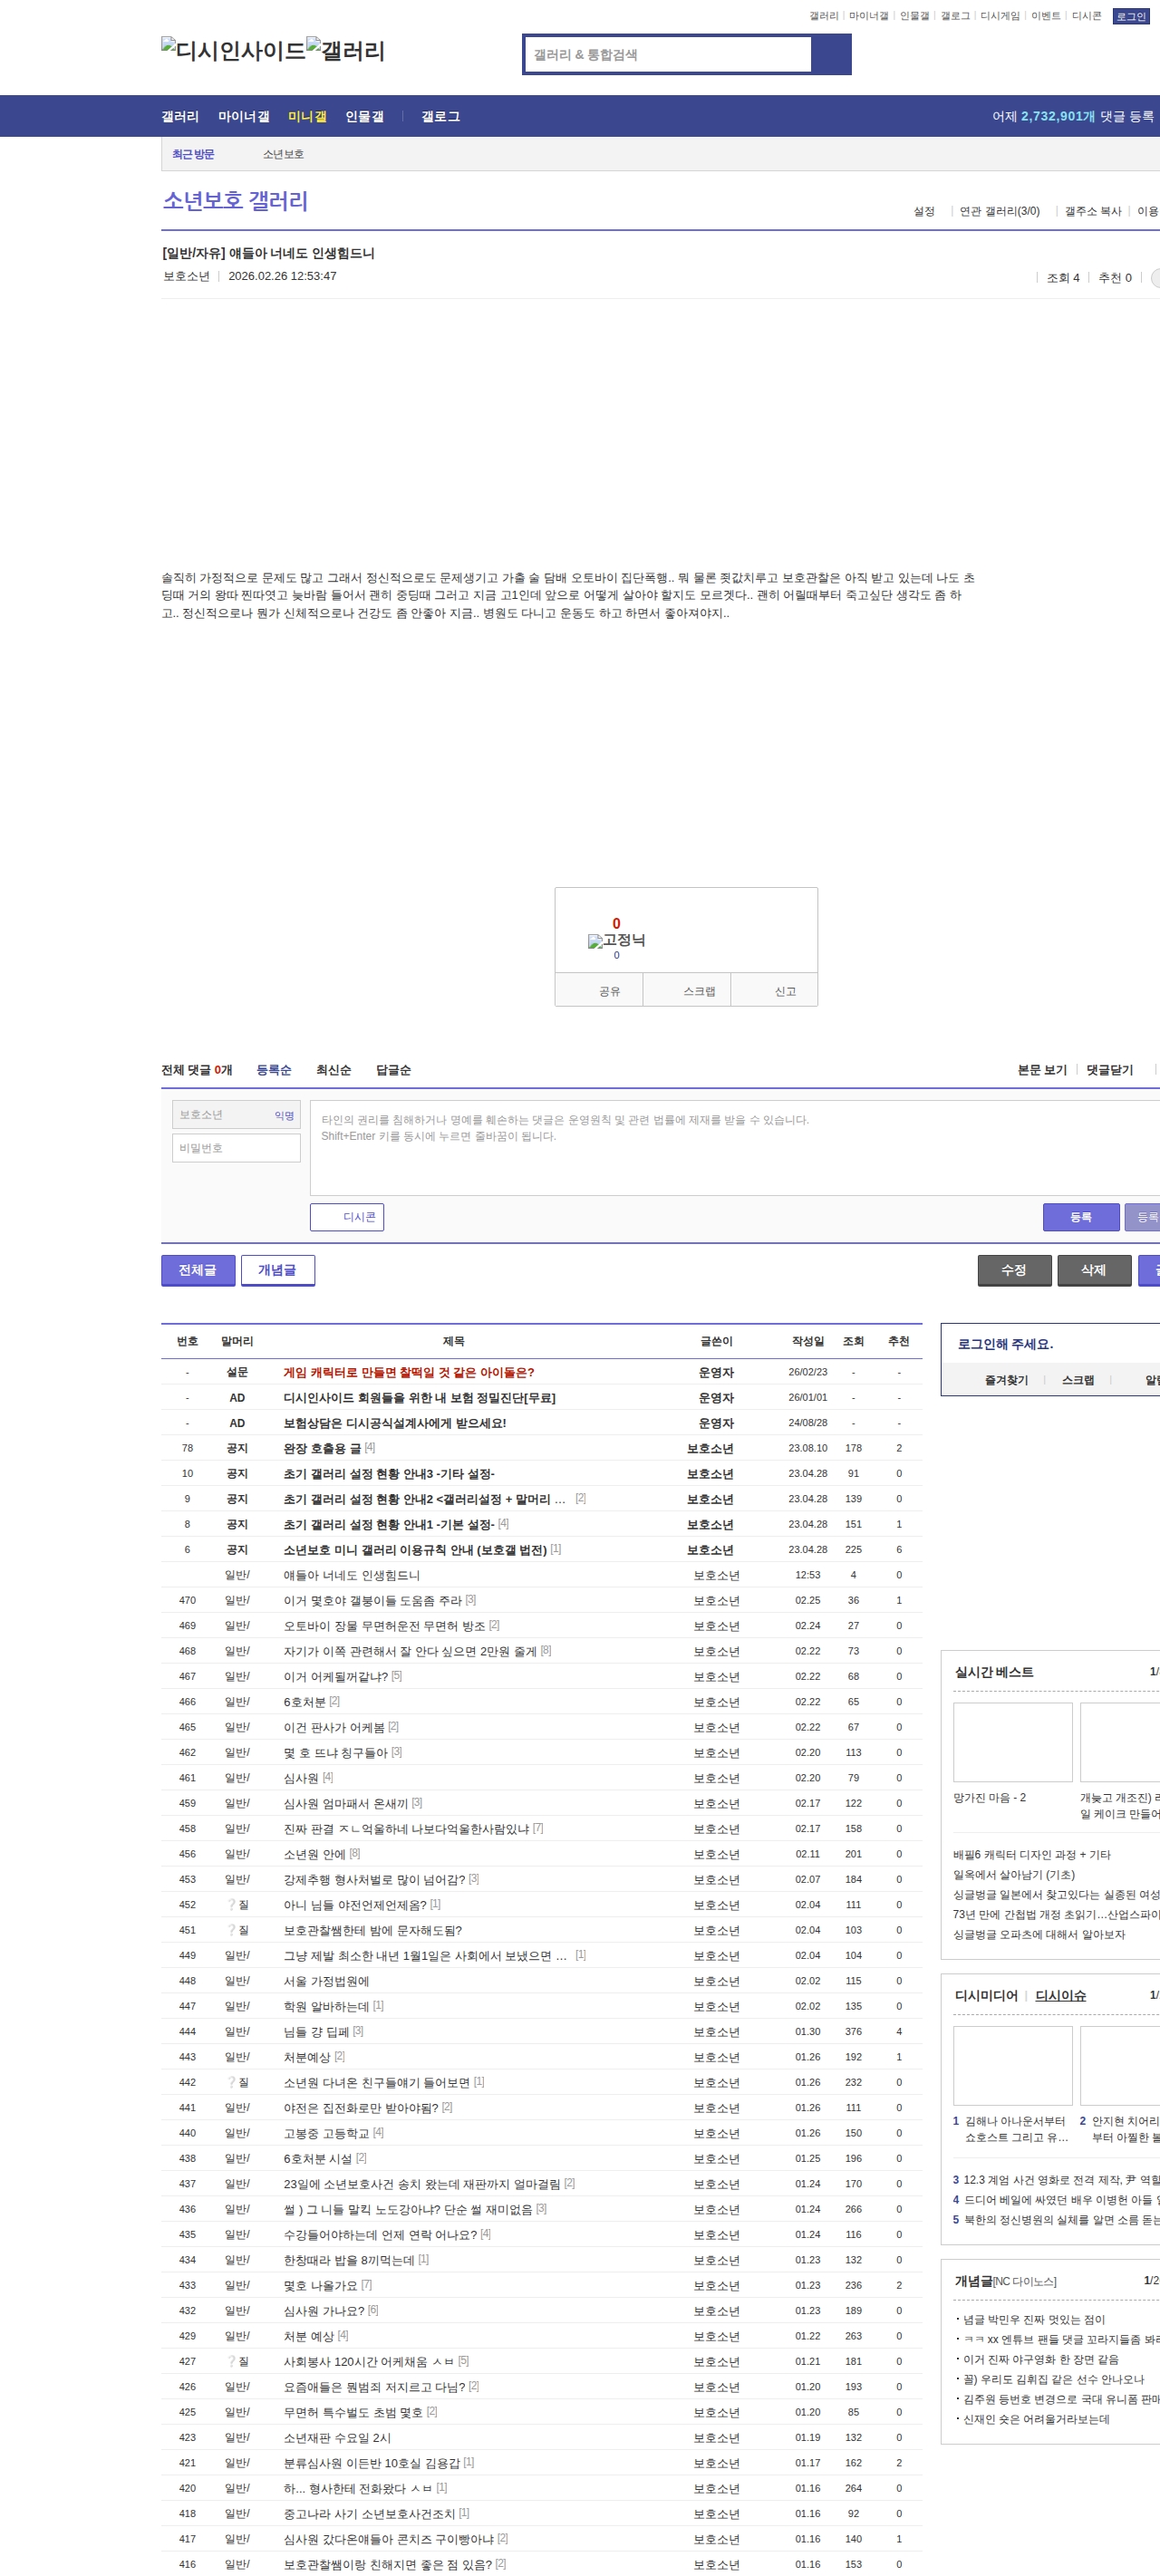Switch to the 개념글 tab
Viewport: 1160px width, 2576px height.
(x=277, y=1270)
